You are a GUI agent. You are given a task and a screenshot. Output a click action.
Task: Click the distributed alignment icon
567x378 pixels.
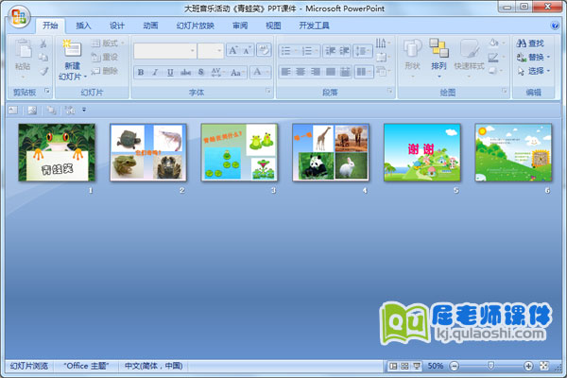[345, 72]
